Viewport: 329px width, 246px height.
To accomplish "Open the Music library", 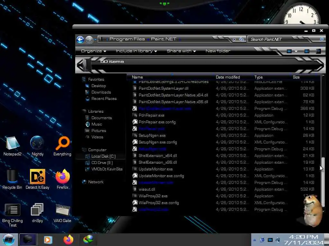I will click(x=96, y=124).
